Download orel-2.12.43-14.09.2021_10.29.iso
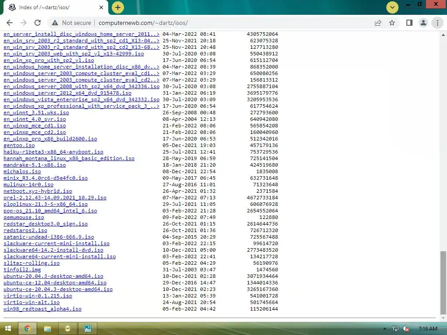Image resolution: width=447 pixels, height=335 pixels. (55, 198)
